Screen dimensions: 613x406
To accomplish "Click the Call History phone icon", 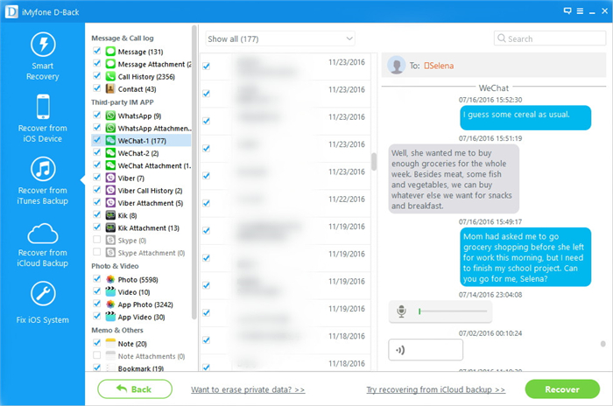I will (x=110, y=77).
